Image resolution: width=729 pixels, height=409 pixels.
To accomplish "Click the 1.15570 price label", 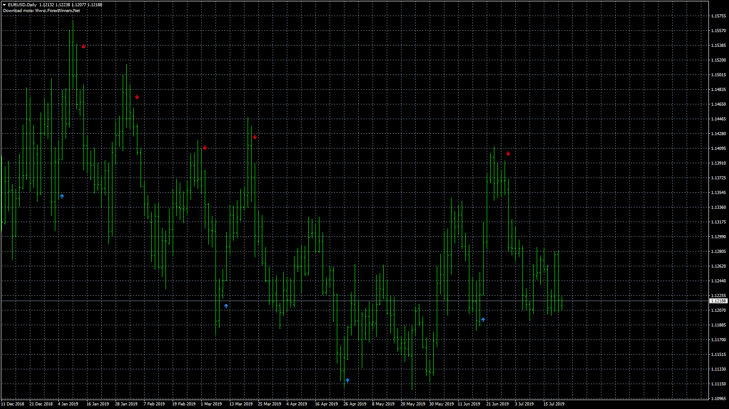I will (x=718, y=31).
